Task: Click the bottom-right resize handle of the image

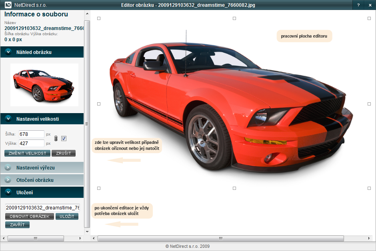Action: (369, 188)
